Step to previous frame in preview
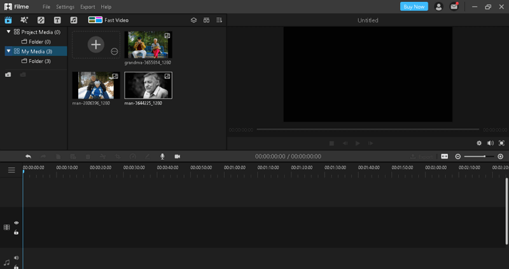The width and height of the screenshot is (509, 269). (345, 143)
